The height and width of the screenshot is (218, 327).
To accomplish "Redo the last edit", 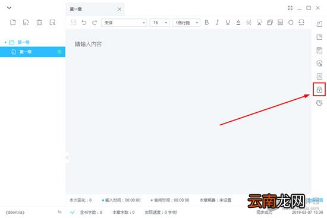I will coord(95,23).
